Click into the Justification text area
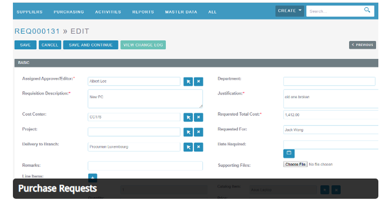Image resolution: width=389 pixels, height=206 pixels. click(x=331, y=99)
